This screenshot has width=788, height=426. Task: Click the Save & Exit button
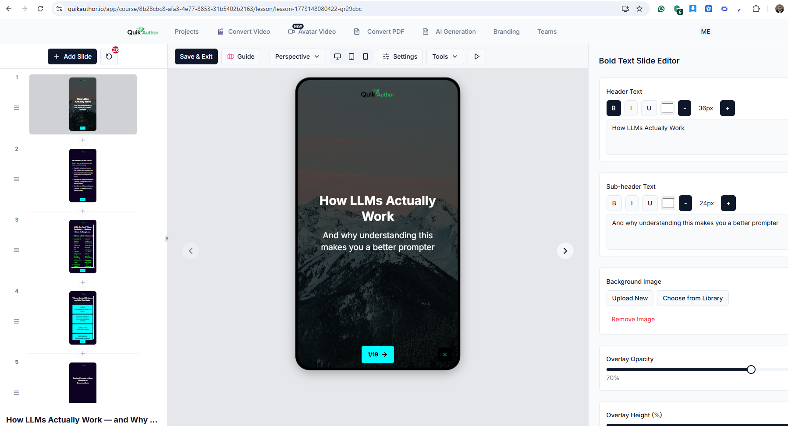196,56
